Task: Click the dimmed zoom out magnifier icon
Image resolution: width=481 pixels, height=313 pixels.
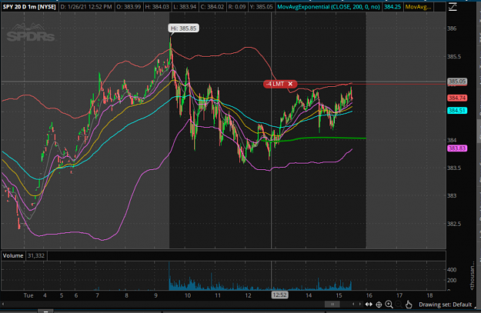Action: [399, 305]
